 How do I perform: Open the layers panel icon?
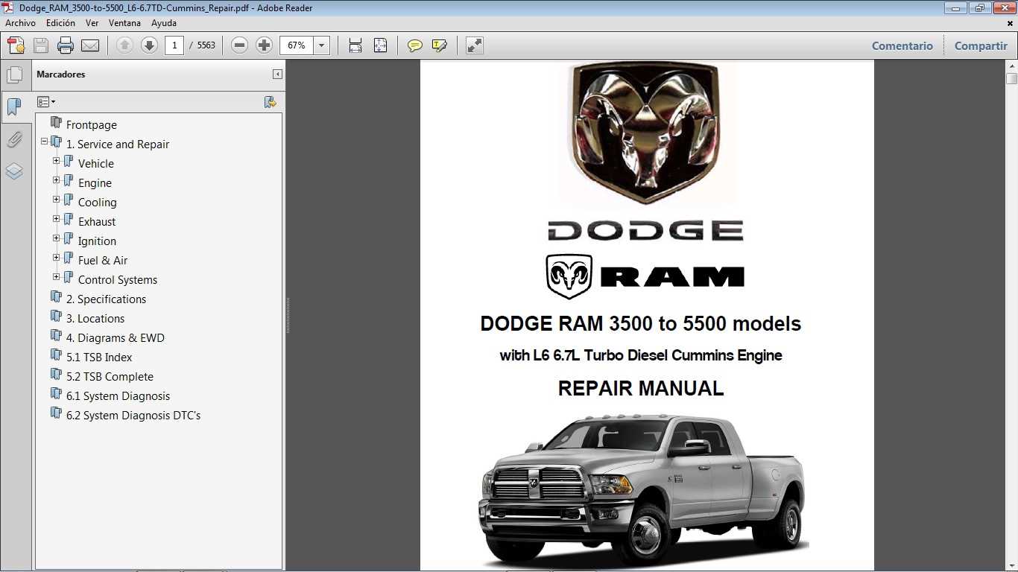pos(14,171)
